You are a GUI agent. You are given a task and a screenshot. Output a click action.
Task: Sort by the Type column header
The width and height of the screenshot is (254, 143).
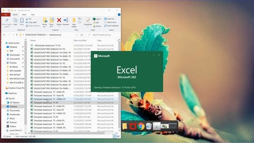[99, 41]
